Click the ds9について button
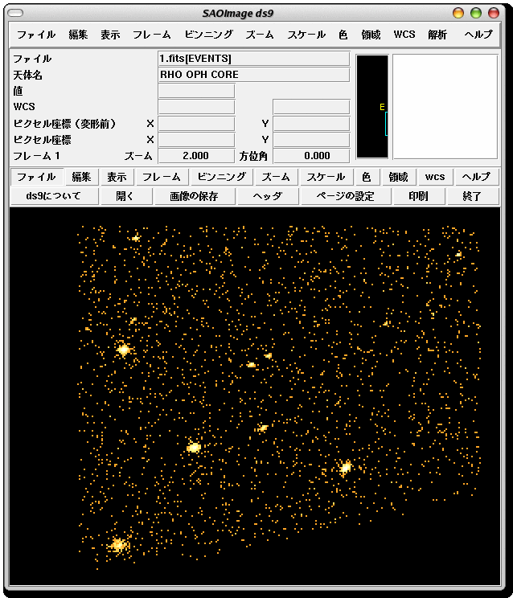This screenshot has width=513, height=598. pyautogui.click(x=54, y=196)
